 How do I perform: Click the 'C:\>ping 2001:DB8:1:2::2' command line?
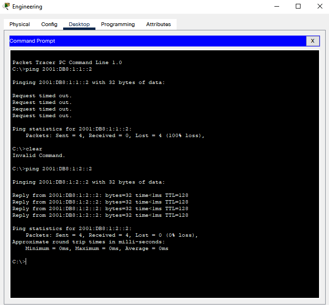tap(52, 169)
